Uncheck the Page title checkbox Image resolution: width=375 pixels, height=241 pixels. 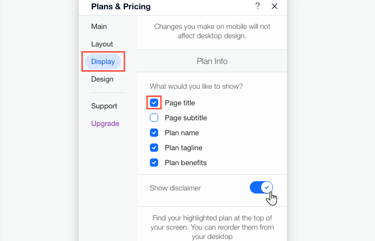(154, 103)
